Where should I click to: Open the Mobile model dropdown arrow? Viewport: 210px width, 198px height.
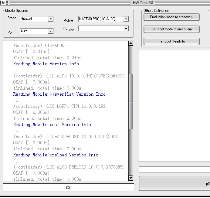[x=126, y=19]
